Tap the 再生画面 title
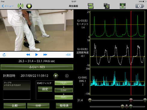Image resolution: width=147 pixels, height=110 pixels. pyautogui.click(x=73, y=6)
